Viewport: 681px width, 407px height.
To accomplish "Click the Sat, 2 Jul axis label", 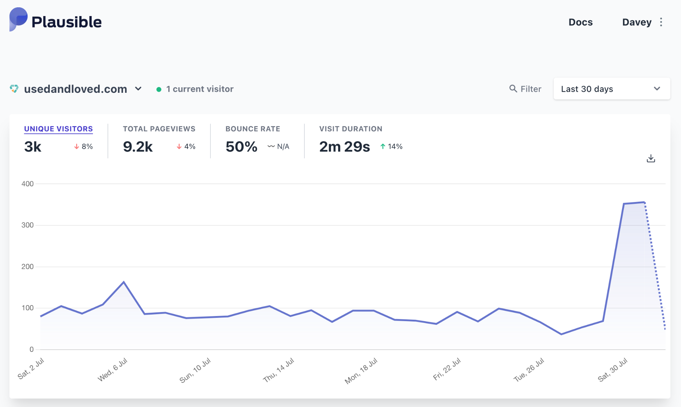I will (31, 368).
